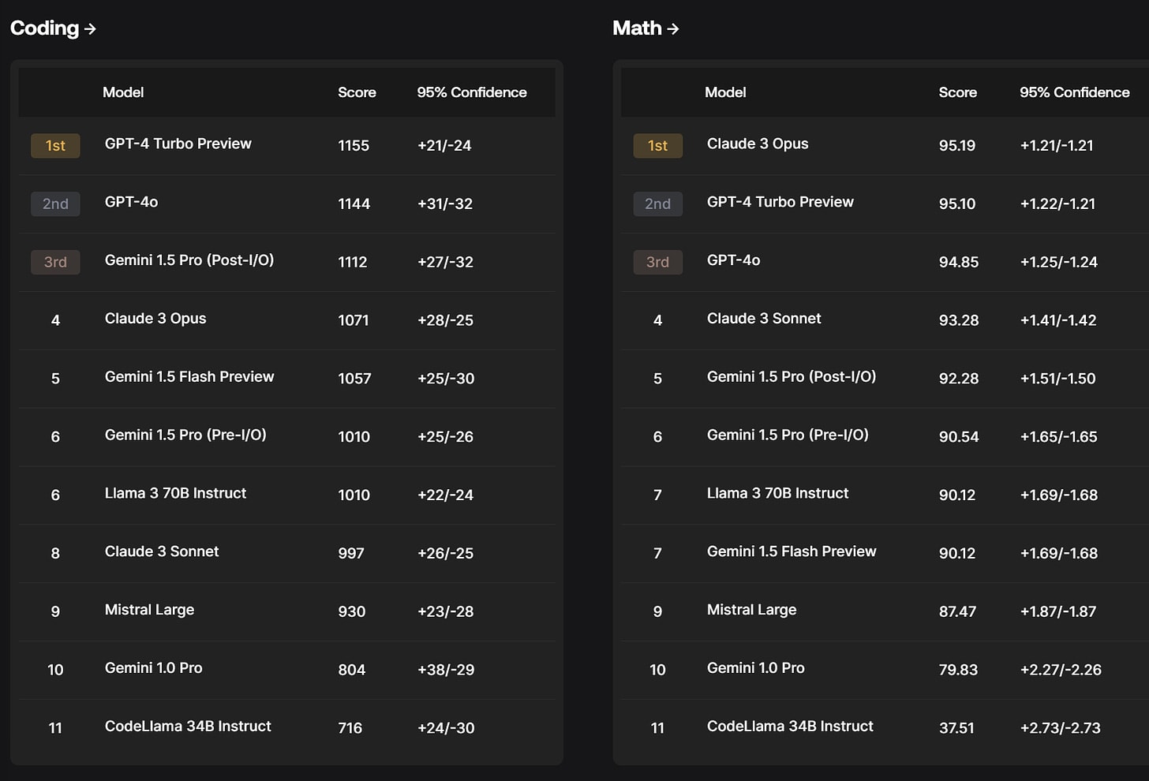Click the confidence value +38/-29
1149x781 pixels.
click(446, 671)
